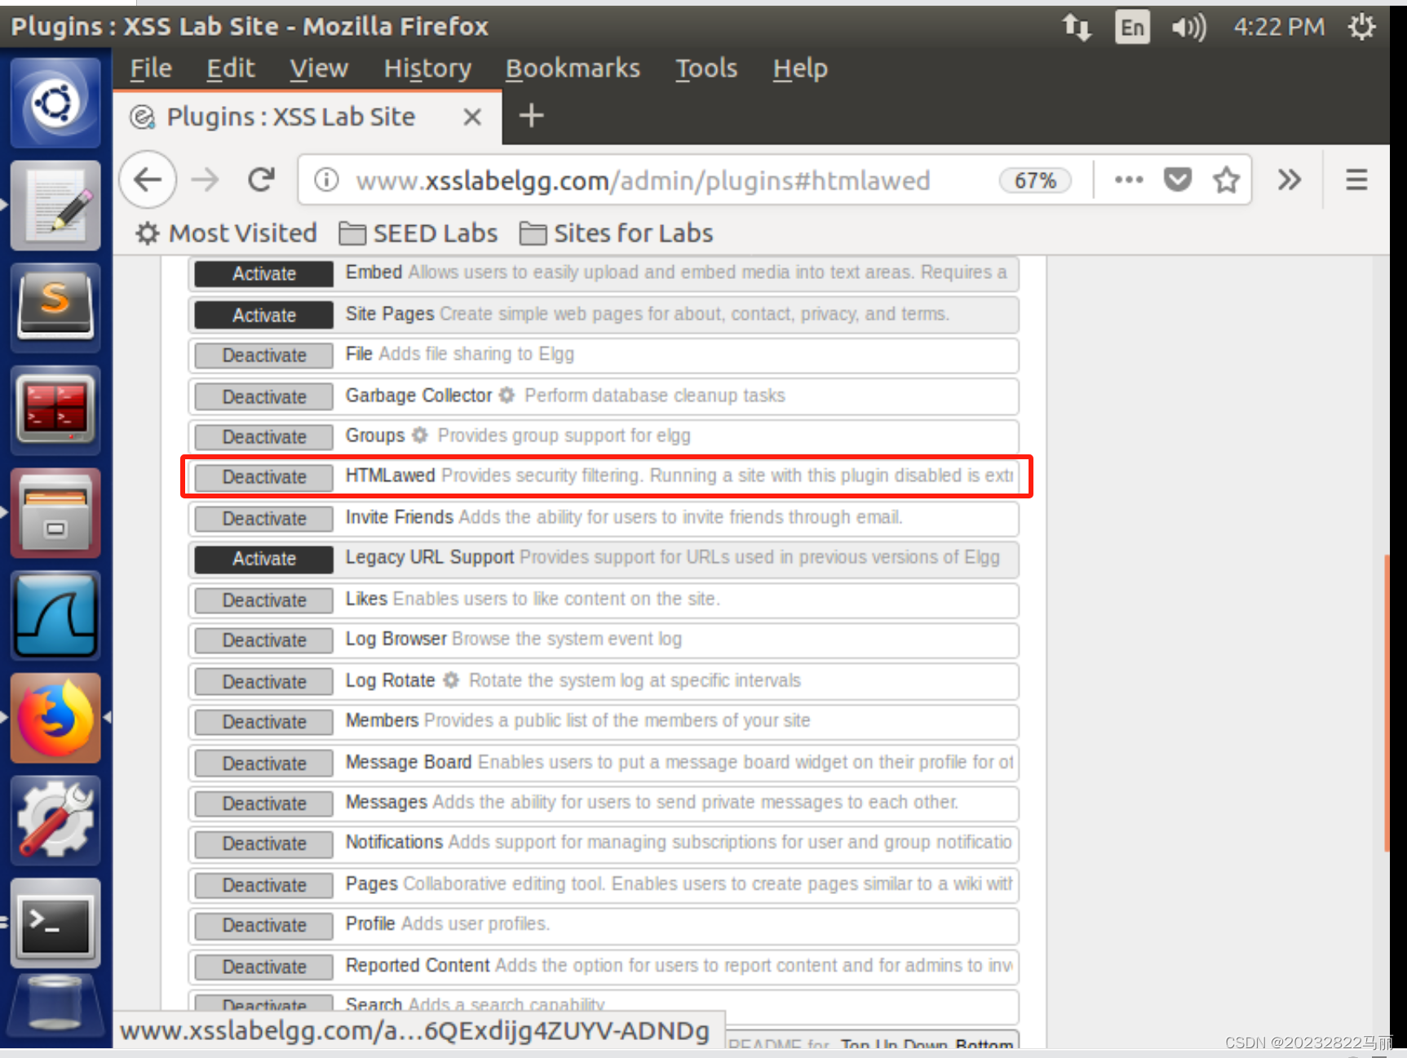Deactivate the Message Board plugin
The width and height of the screenshot is (1407, 1058).
click(x=264, y=763)
